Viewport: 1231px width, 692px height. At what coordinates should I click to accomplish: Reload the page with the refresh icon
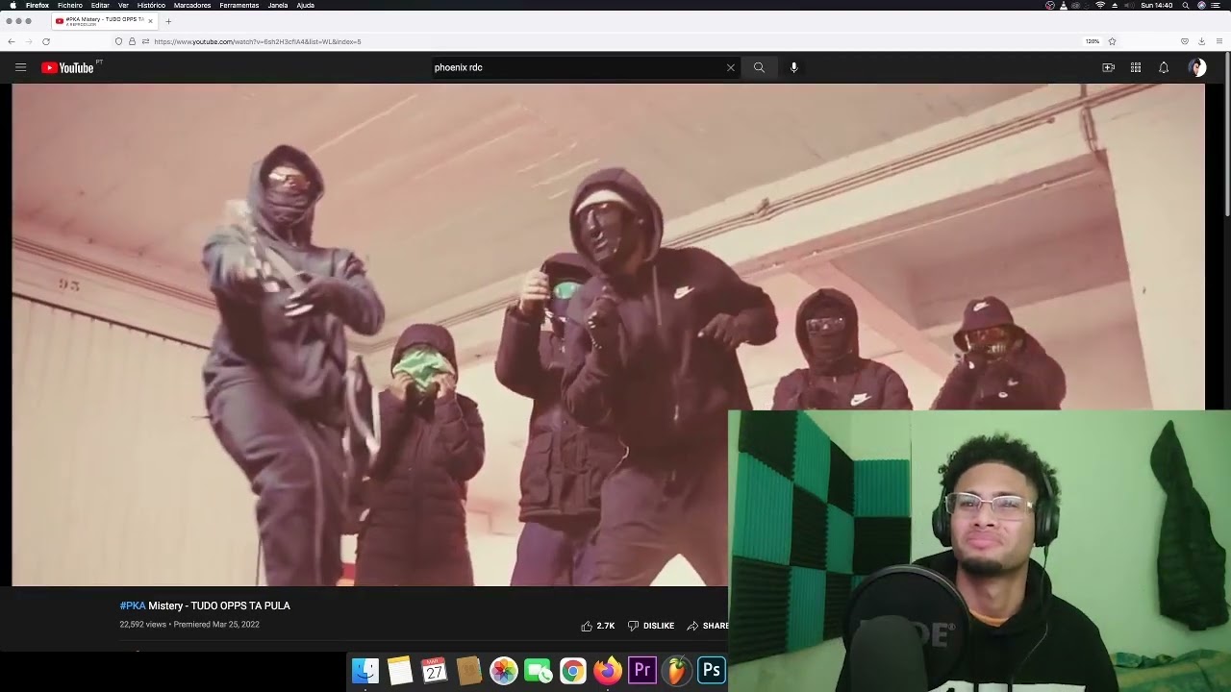click(45, 41)
